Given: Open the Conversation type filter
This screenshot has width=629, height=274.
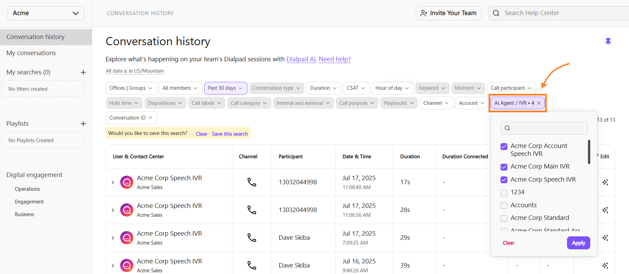Looking at the screenshot, I should (276, 88).
